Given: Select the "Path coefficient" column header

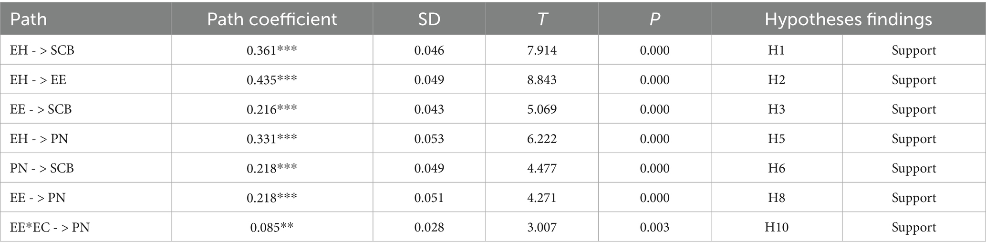Looking at the screenshot, I should (x=272, y=19).
